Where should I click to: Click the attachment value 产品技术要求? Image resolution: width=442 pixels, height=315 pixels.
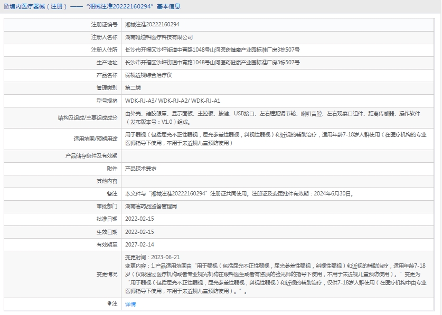click(x=140, y=169)
